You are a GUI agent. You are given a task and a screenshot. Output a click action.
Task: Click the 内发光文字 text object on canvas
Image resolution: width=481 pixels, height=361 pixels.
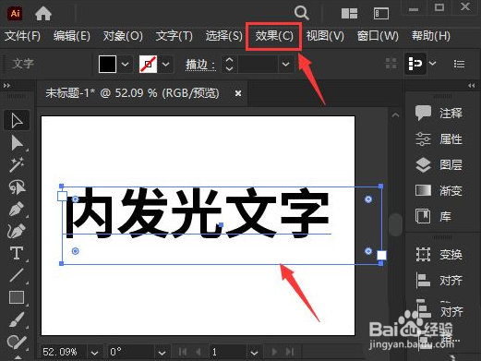(198, 213)
